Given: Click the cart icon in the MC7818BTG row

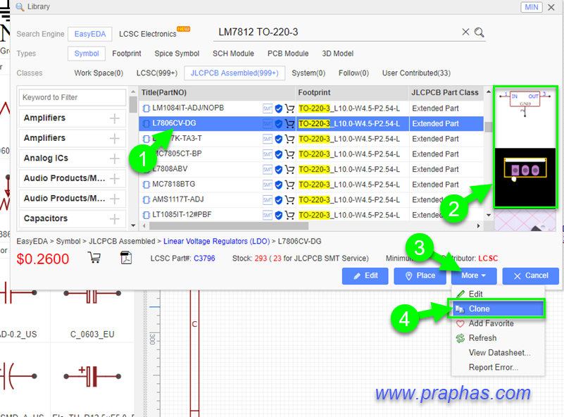Looking at the screenshot, I should [x=289, y=185].
